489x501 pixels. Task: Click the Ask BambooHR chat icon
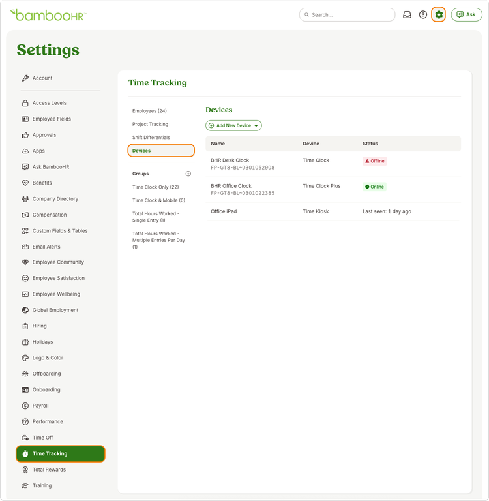25,167
